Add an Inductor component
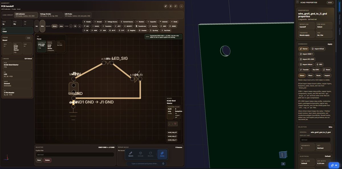Screen dimensions: 342x169 [164, 22]
